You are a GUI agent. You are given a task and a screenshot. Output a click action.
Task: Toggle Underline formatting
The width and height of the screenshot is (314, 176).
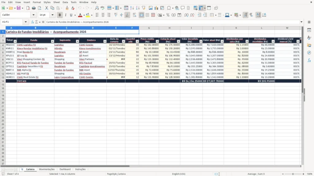tap(71, 15)
